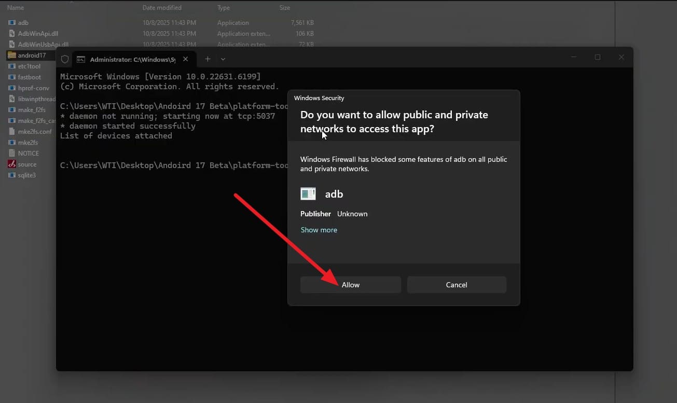Click the sqlite3 file name
The width and height of the screenshot is (677, 403).
[x=27, y=175]
